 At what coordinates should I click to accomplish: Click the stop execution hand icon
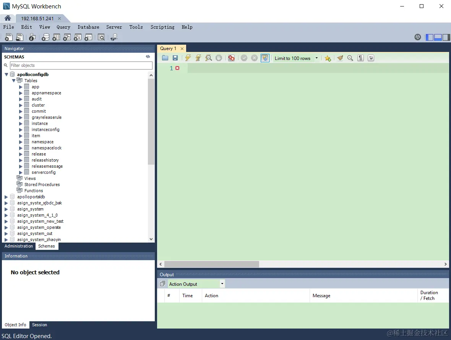(219, 58)
